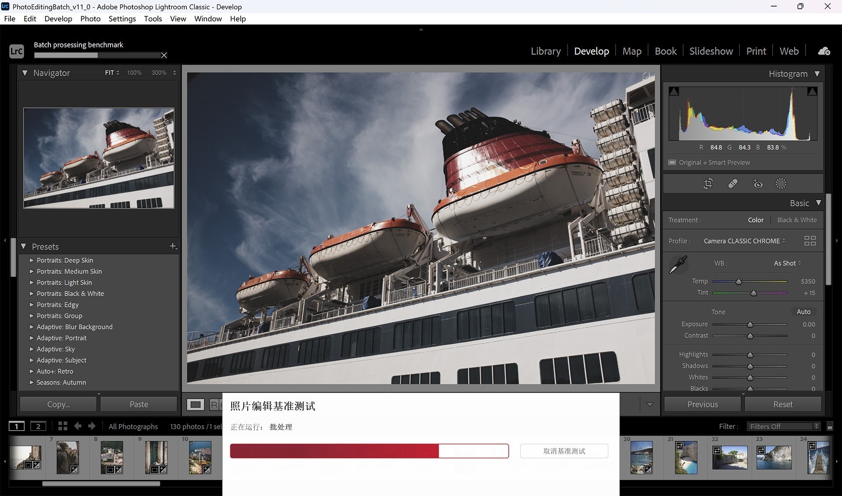Screen dimensions: 842x496
Task: Click the crop/transform icon in toolbar
Action: (x=706, y=184)
